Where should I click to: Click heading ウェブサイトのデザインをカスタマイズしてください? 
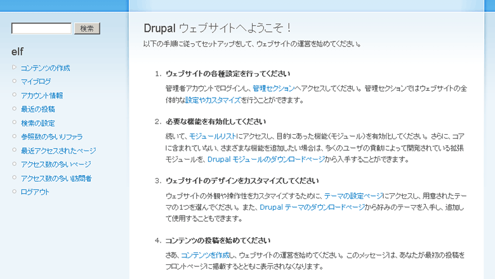[242, 181]
